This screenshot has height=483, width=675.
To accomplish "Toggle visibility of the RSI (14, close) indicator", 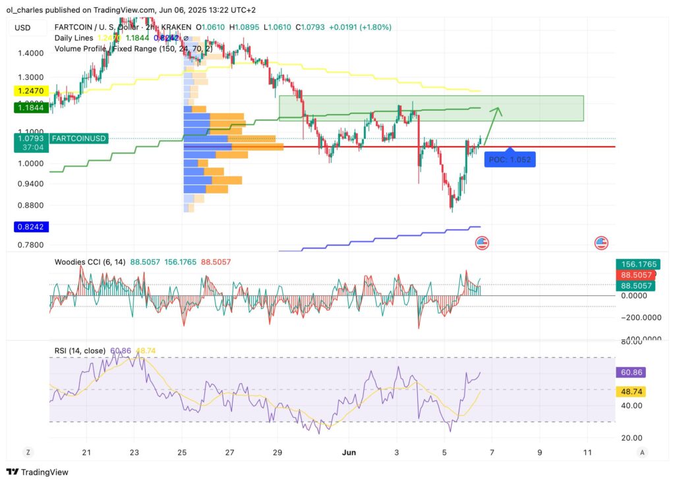I will click(79, 351).
